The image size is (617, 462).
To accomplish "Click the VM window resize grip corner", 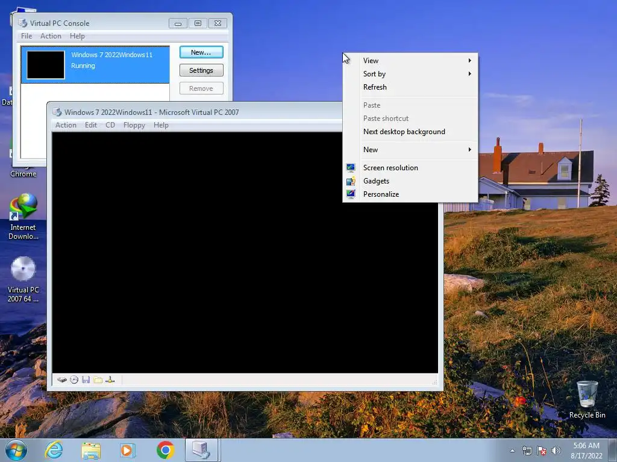I will (435, 382).
